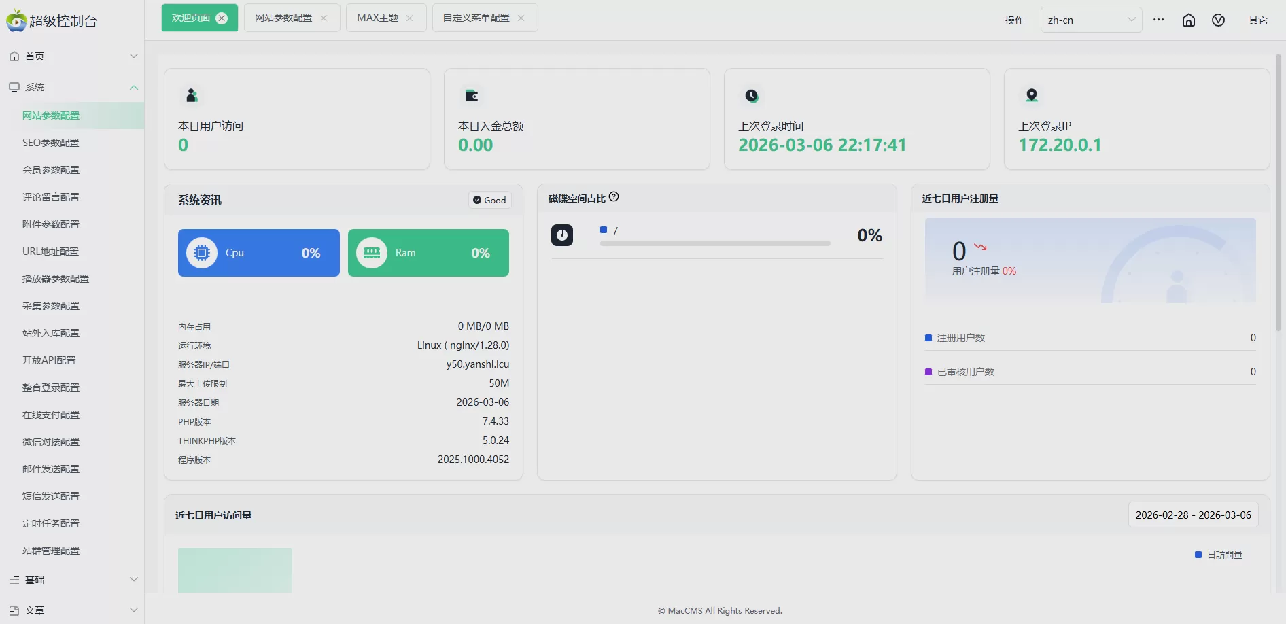Close the 欢迎页面 tab
Screen dimensions: 1286x624
222,18
